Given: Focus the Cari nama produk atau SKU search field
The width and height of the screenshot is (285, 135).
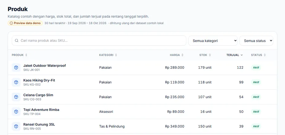Looking at the screenshot, I should click(99, 41).
